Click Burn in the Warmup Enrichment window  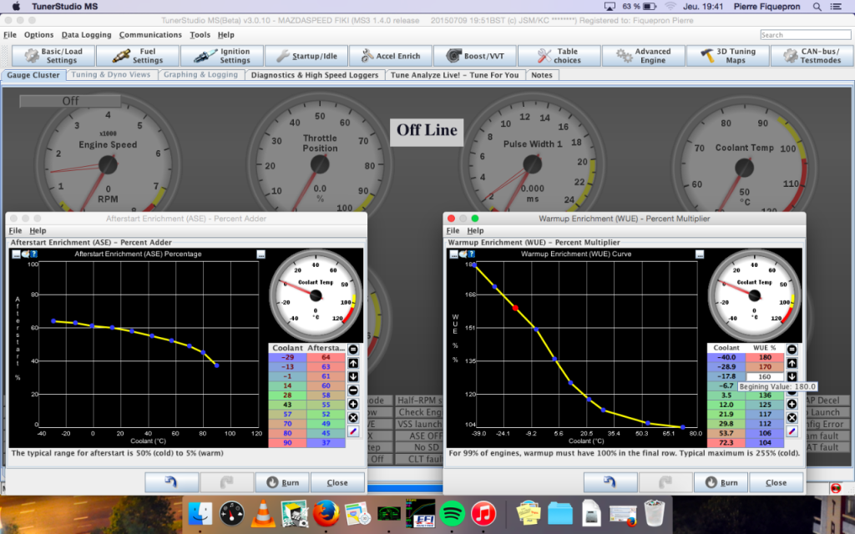tap(721, 482)
